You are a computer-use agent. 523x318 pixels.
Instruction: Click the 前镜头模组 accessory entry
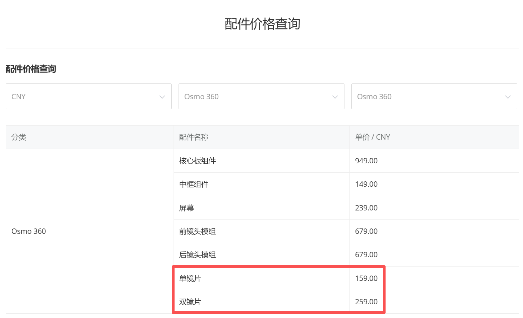tap(198, 231)
